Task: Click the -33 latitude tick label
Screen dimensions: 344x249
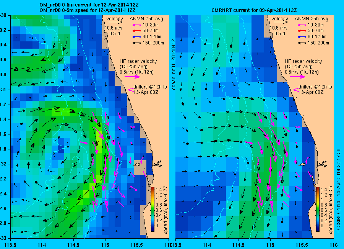Action: pyautogui.click(x=3, y=238)
